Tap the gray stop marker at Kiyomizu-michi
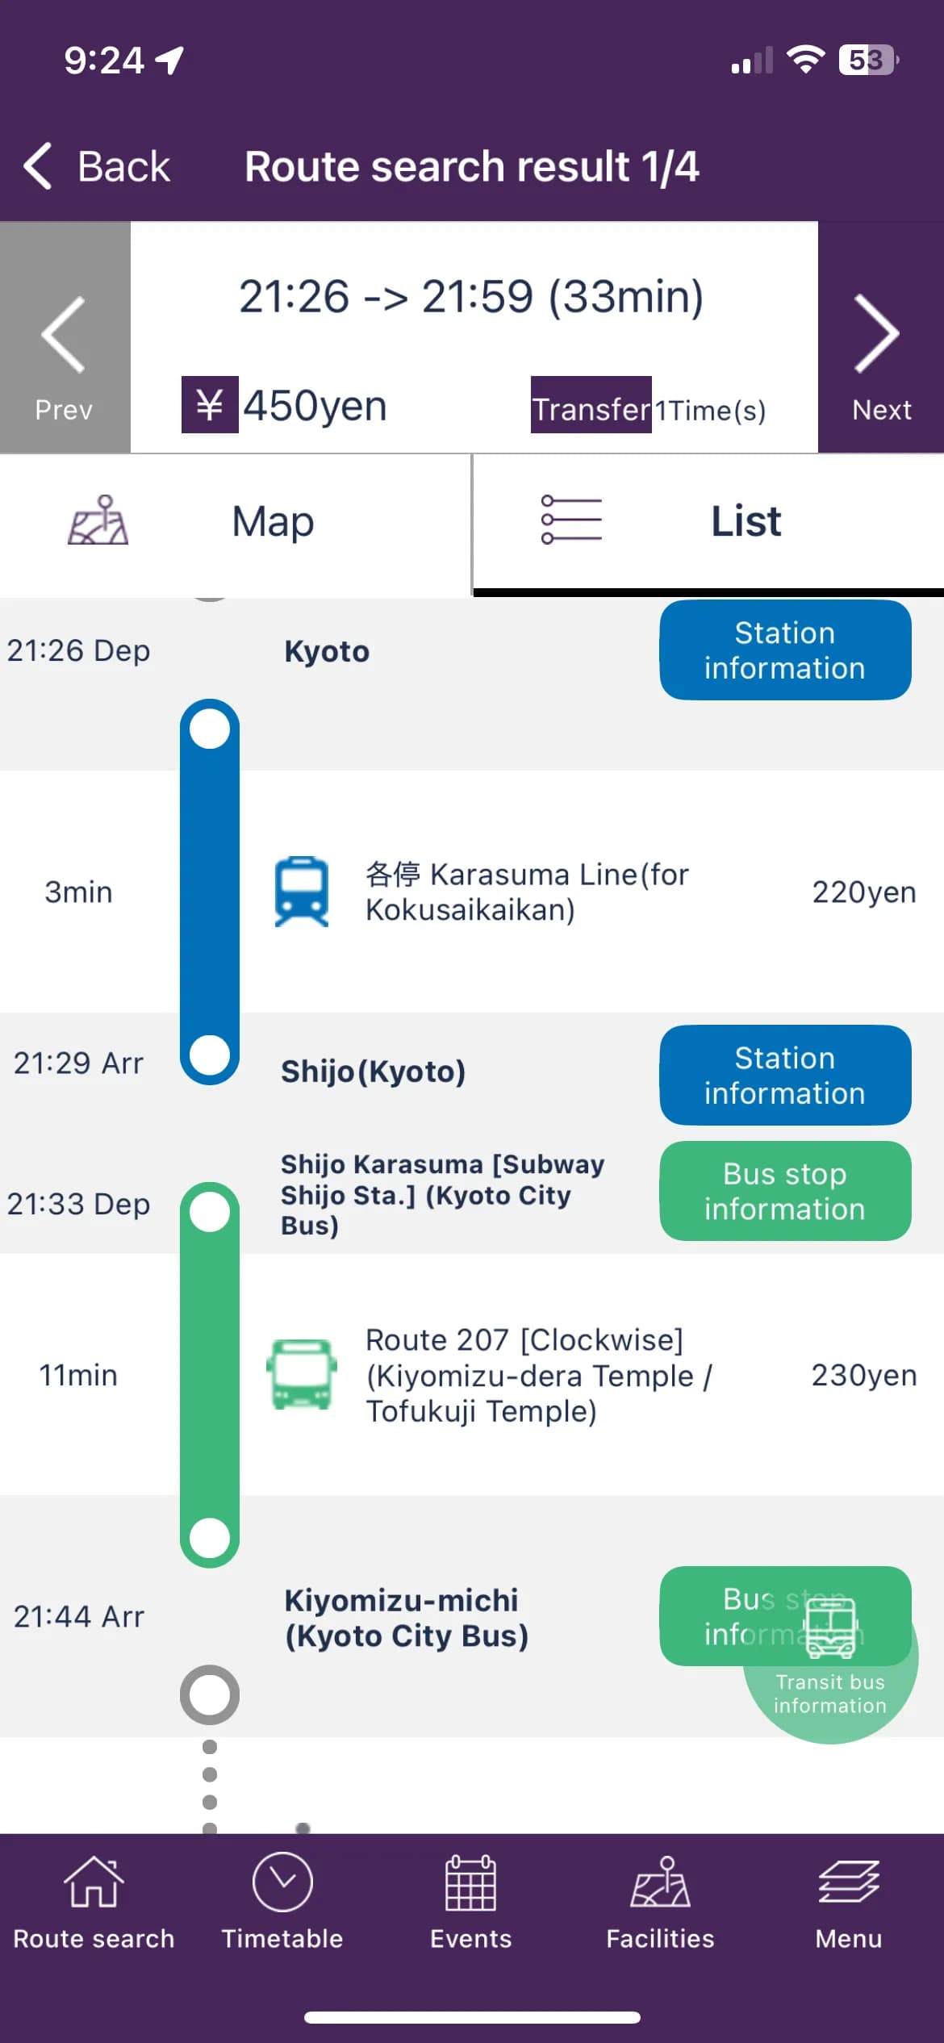The height and width of the screenshot is (2043, 944). tap(208, 1693)
